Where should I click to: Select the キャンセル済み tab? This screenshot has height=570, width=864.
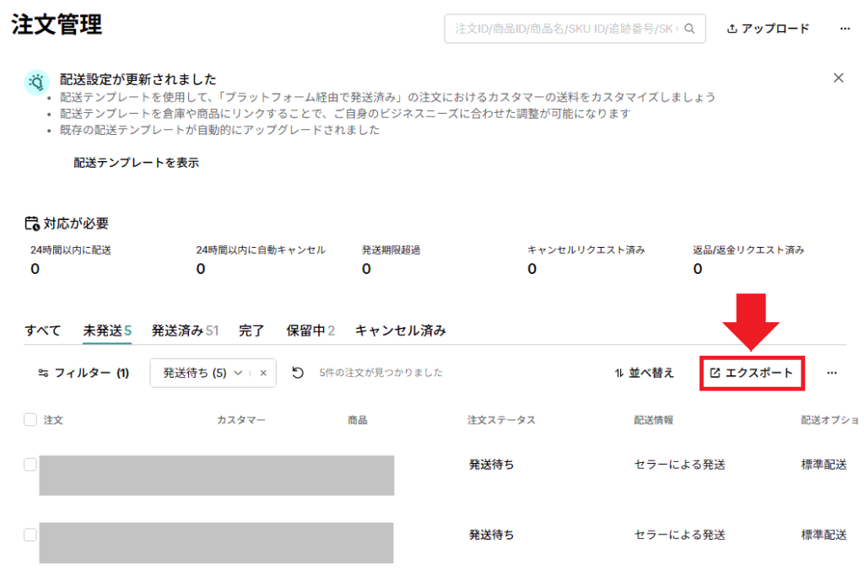400,331
